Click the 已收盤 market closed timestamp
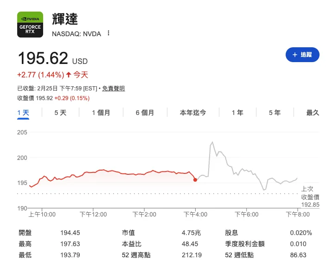326x267 pixels. point(57,89)
